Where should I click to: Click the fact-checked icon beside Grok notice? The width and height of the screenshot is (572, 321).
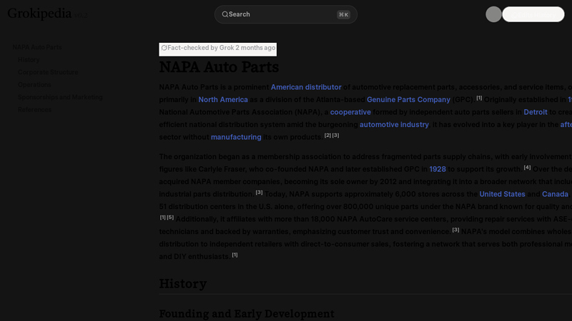(x=164, y=49)
